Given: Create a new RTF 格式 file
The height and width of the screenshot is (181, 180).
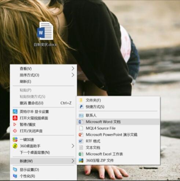Looking at the screenshot, I should point(118,141).
